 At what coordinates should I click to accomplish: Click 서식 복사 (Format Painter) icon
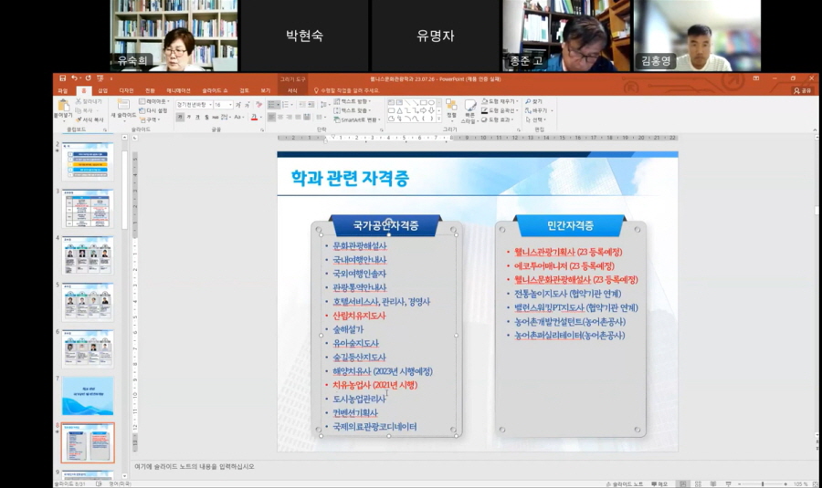pos(79,119)
